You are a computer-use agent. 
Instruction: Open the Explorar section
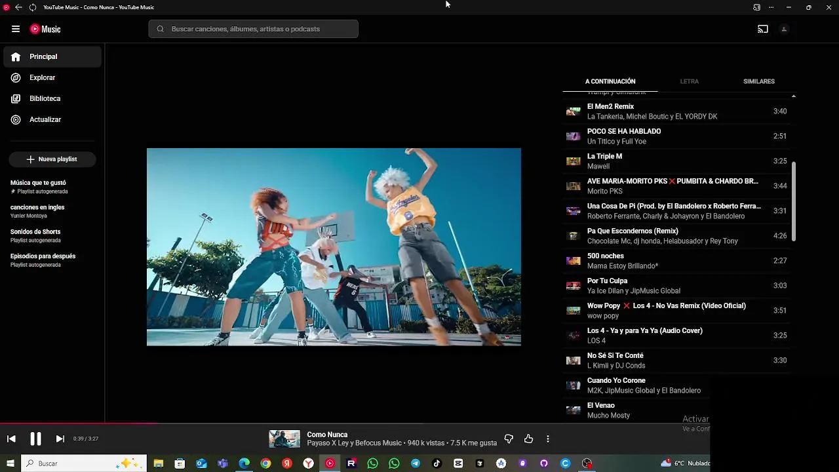52,77
